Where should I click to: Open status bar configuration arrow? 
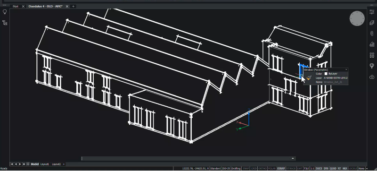tap(367, 169)
